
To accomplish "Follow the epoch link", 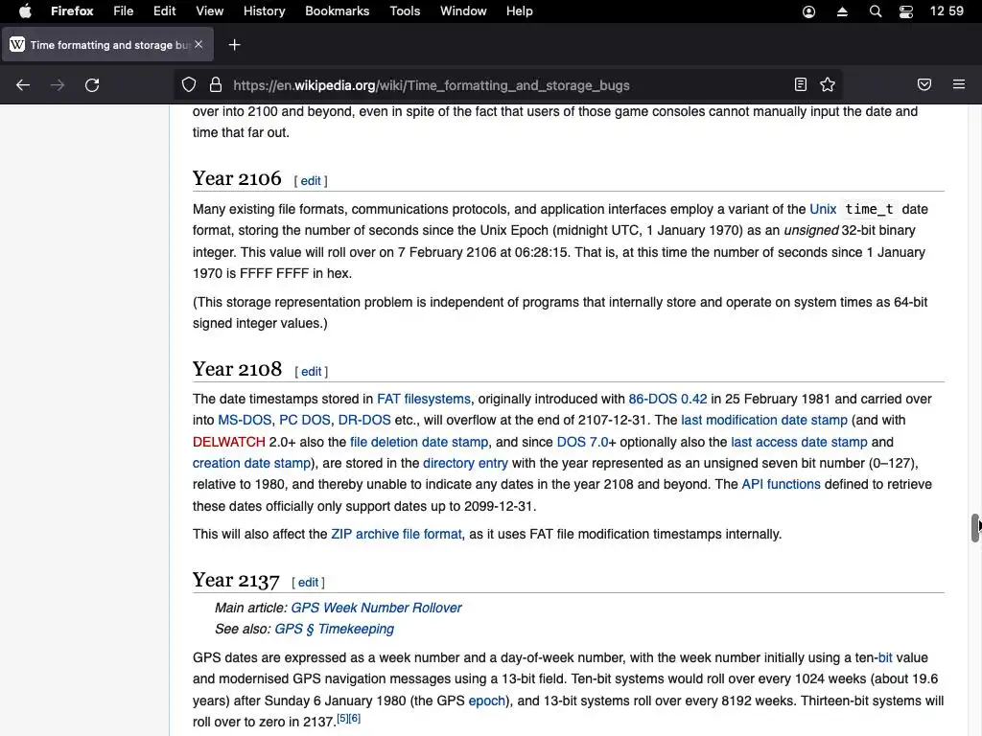I will coord(486,701).
